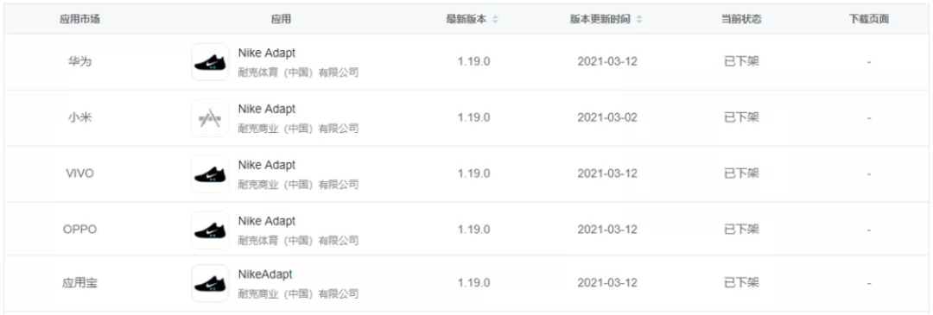933x315 pixels.
Task: Open Nike Adapt app name in 小米 row
Action: [267, 109]
